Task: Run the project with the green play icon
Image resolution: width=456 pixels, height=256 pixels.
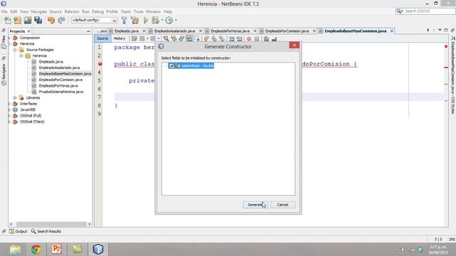Action: [x=145, y=21]
